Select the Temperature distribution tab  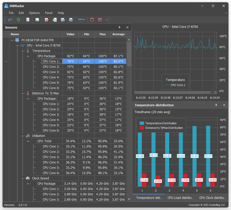149,198
